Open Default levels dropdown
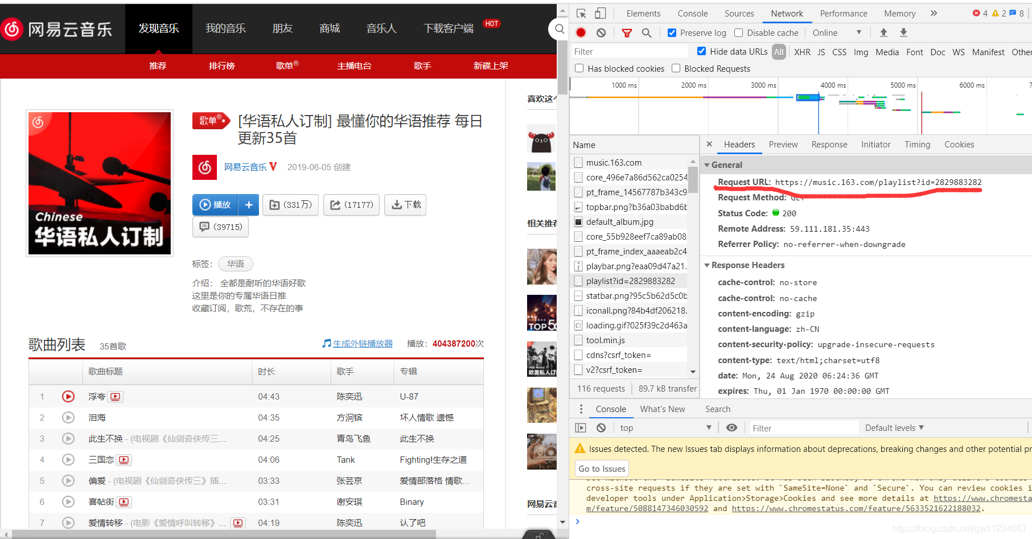 894,427
